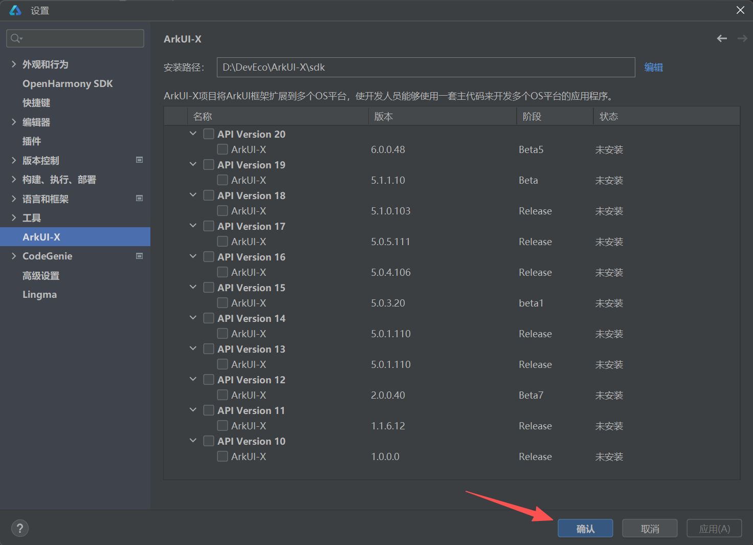Click the project-level marker icon beside 语言和框架
This screenshot has width=753, height=545.
click(x=139, y=198)
